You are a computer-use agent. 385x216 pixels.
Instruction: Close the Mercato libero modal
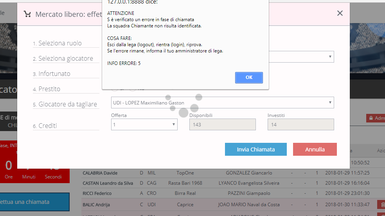click(340, 13)
